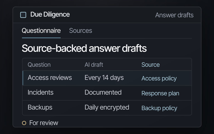Switch to the Questionnaire tab
Image resolution: width=214 pixels, height=134 pixels.
[x=41, y=31]
